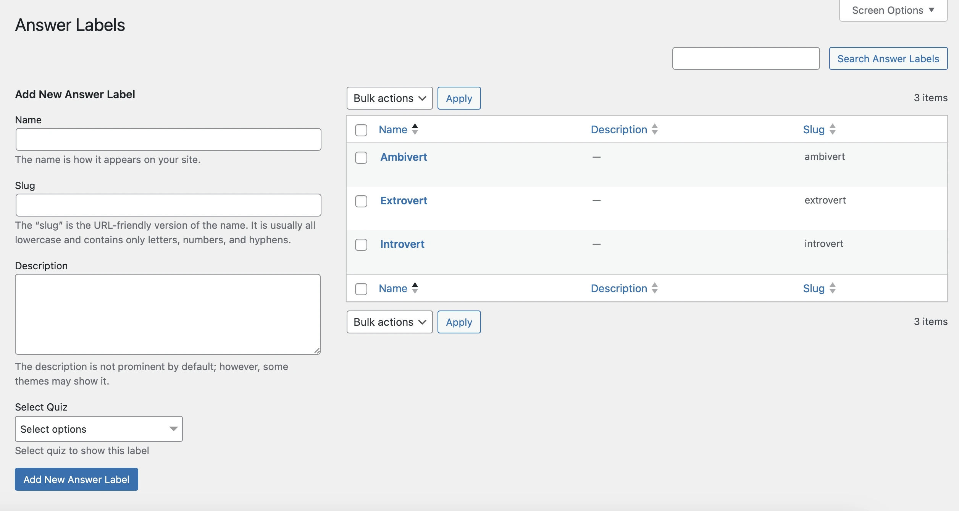Click the Slug sort arrows in header
Image resolution: width=959 pixels, height=511 pixels.
pyautogui.click(x=833, y=129)
